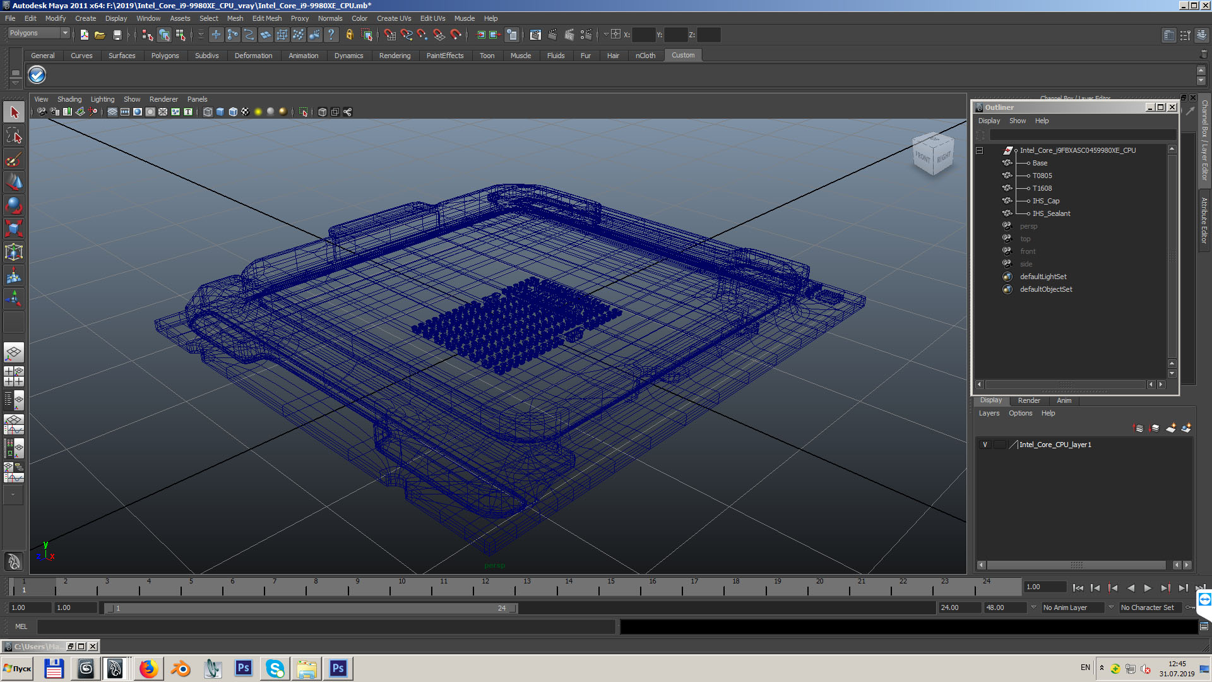Toggle visibility of Intel_Core_CPU_layer1
The width and height of the screenshot is (1212, 682).
click(985, 445)
